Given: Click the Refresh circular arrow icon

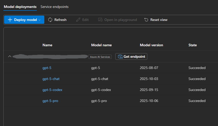Looking at the screenshot, I should pos(50,20).
